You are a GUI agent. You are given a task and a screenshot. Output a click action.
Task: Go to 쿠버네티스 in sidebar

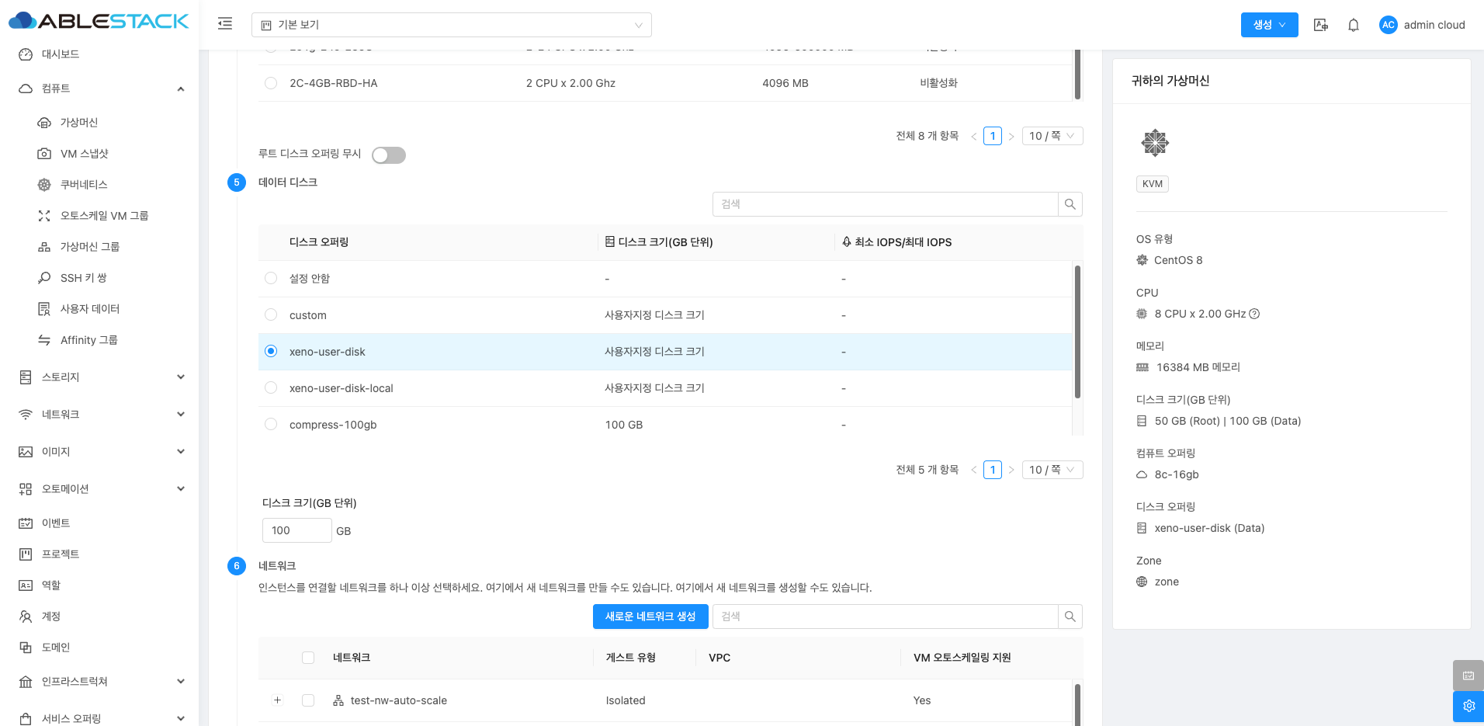(84, 185)
